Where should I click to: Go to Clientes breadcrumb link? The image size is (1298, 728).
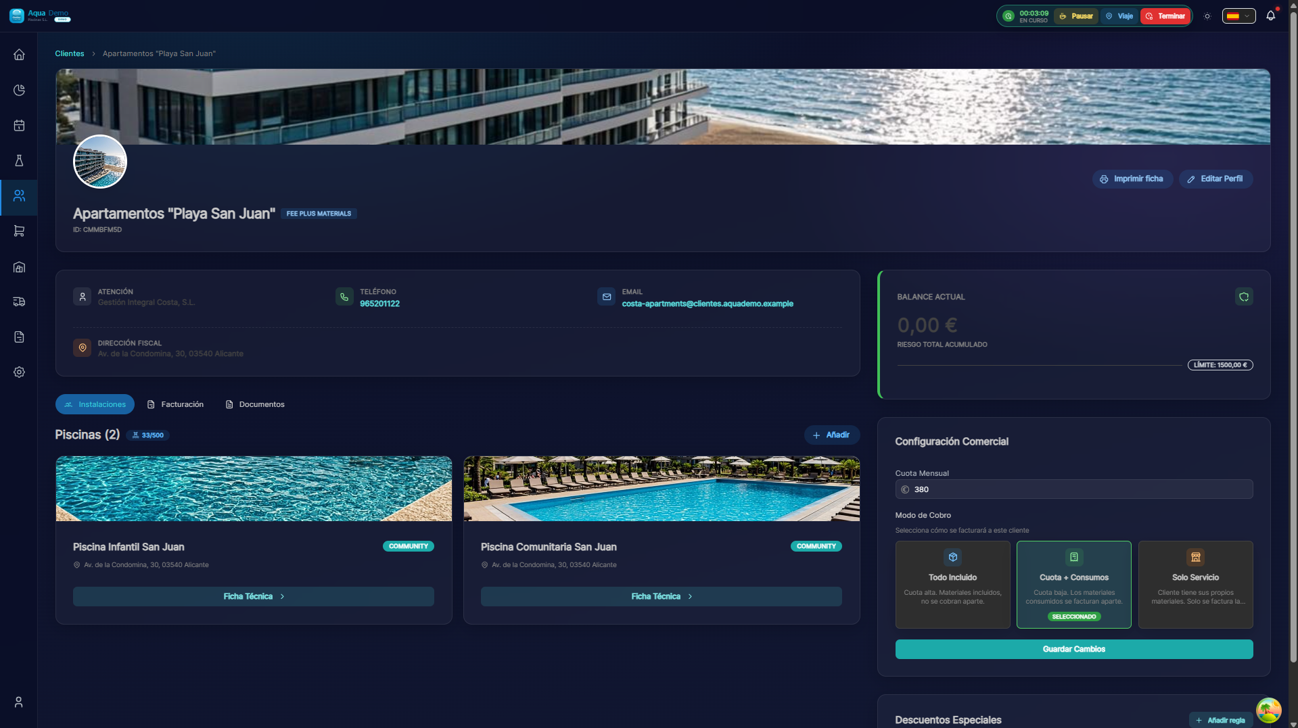tap(70, 53)
